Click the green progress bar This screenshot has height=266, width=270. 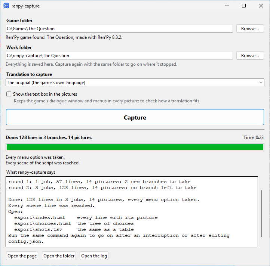click(x=135, y=147)
